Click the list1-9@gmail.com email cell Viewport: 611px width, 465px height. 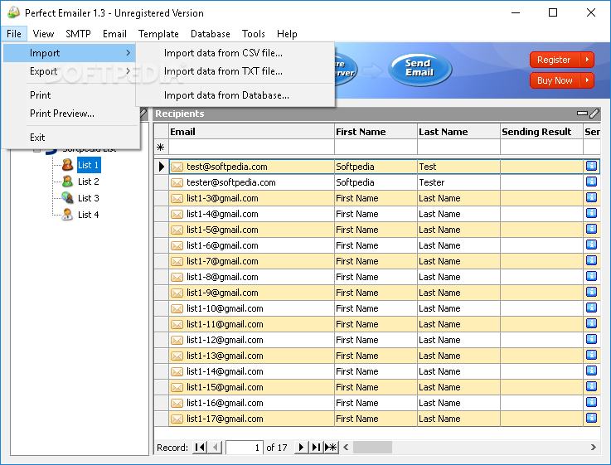[251, 293]
